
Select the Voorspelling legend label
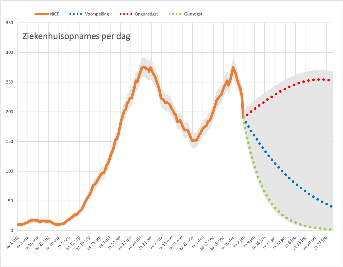[97, 14]
